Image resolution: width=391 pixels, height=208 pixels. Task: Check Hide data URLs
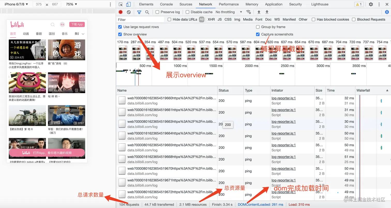169,19
